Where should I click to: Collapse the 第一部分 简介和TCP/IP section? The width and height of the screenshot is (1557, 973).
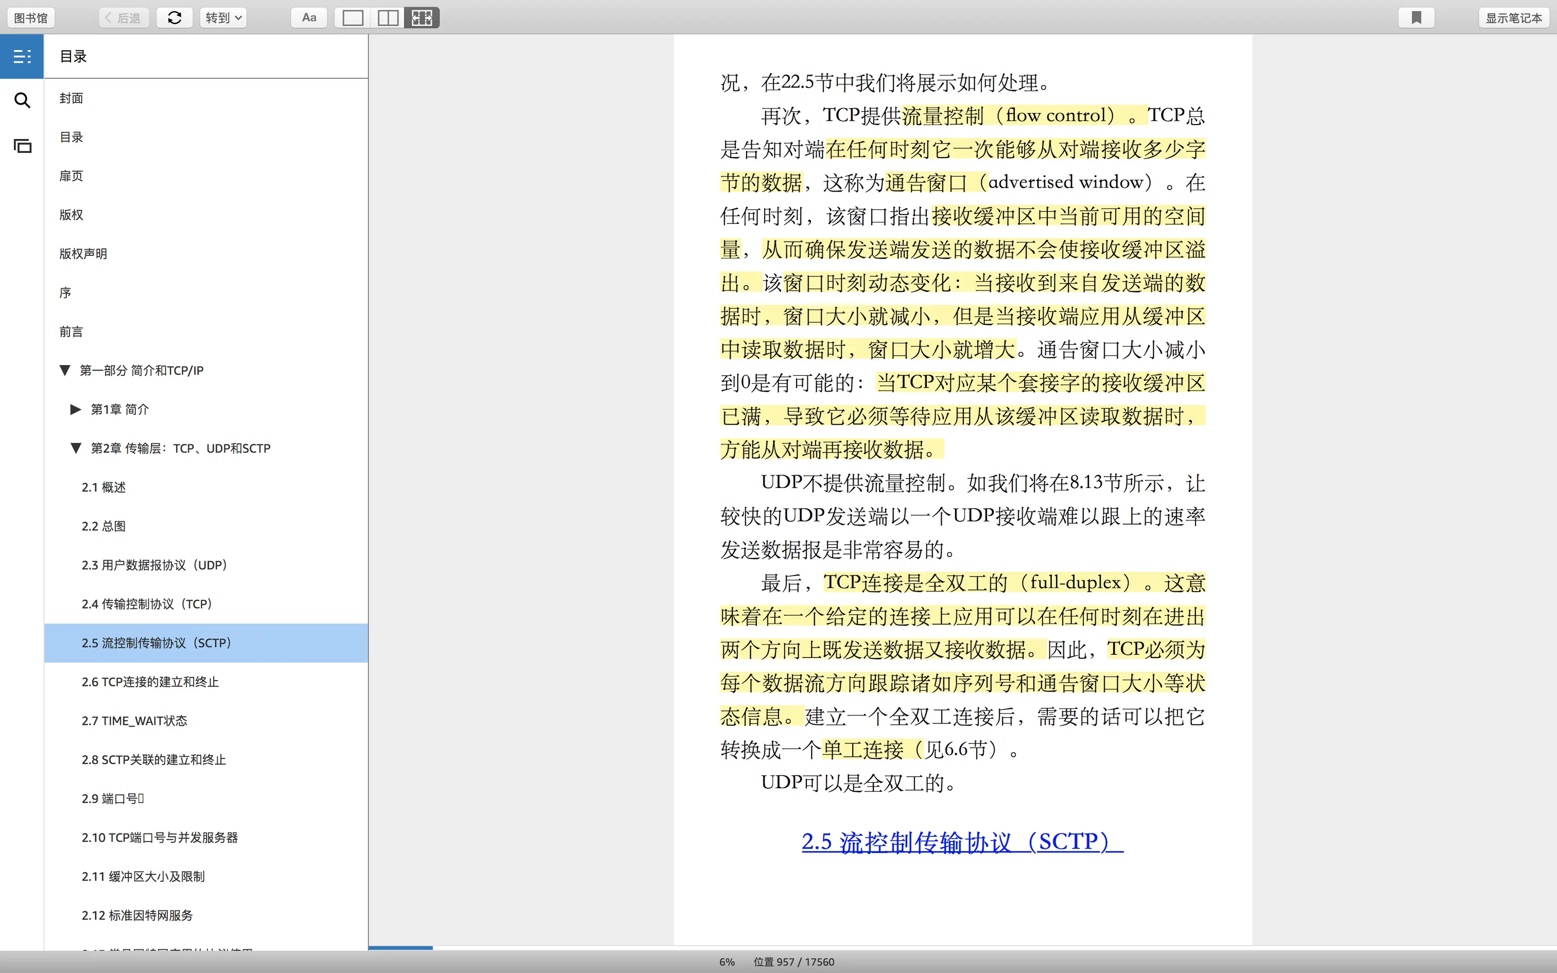[x=64, y=370]
